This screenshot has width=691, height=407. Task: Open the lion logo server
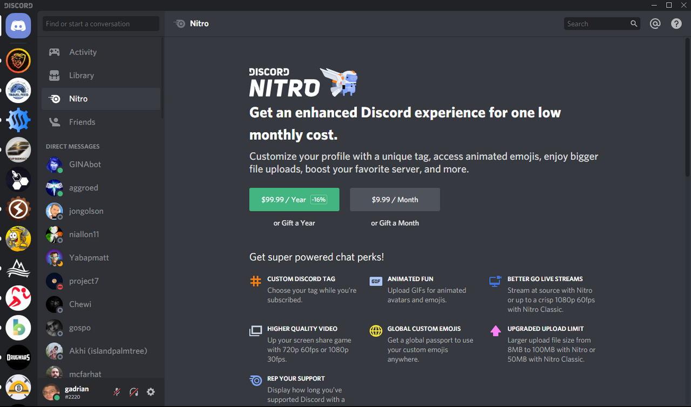click(x=18, y=60)
